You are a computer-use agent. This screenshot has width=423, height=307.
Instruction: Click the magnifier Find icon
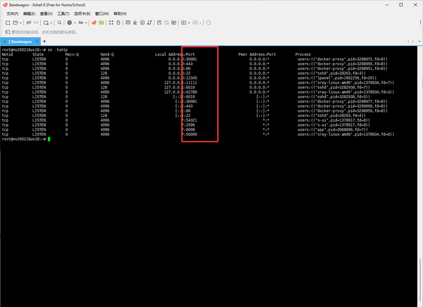(59, 23)
